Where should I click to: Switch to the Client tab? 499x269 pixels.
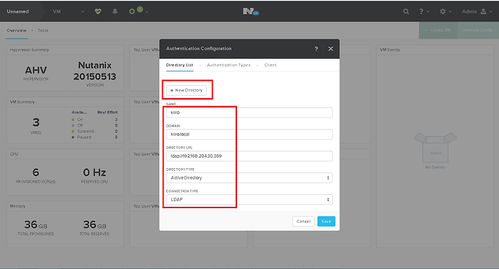pyautogui.click(x=270, y=65)
